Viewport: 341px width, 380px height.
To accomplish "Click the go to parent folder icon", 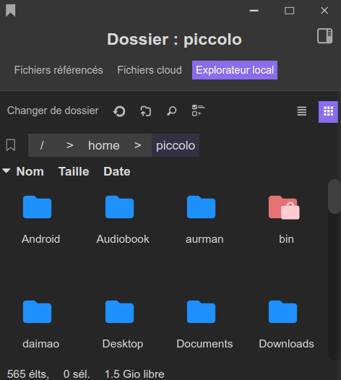I will 145,111.
